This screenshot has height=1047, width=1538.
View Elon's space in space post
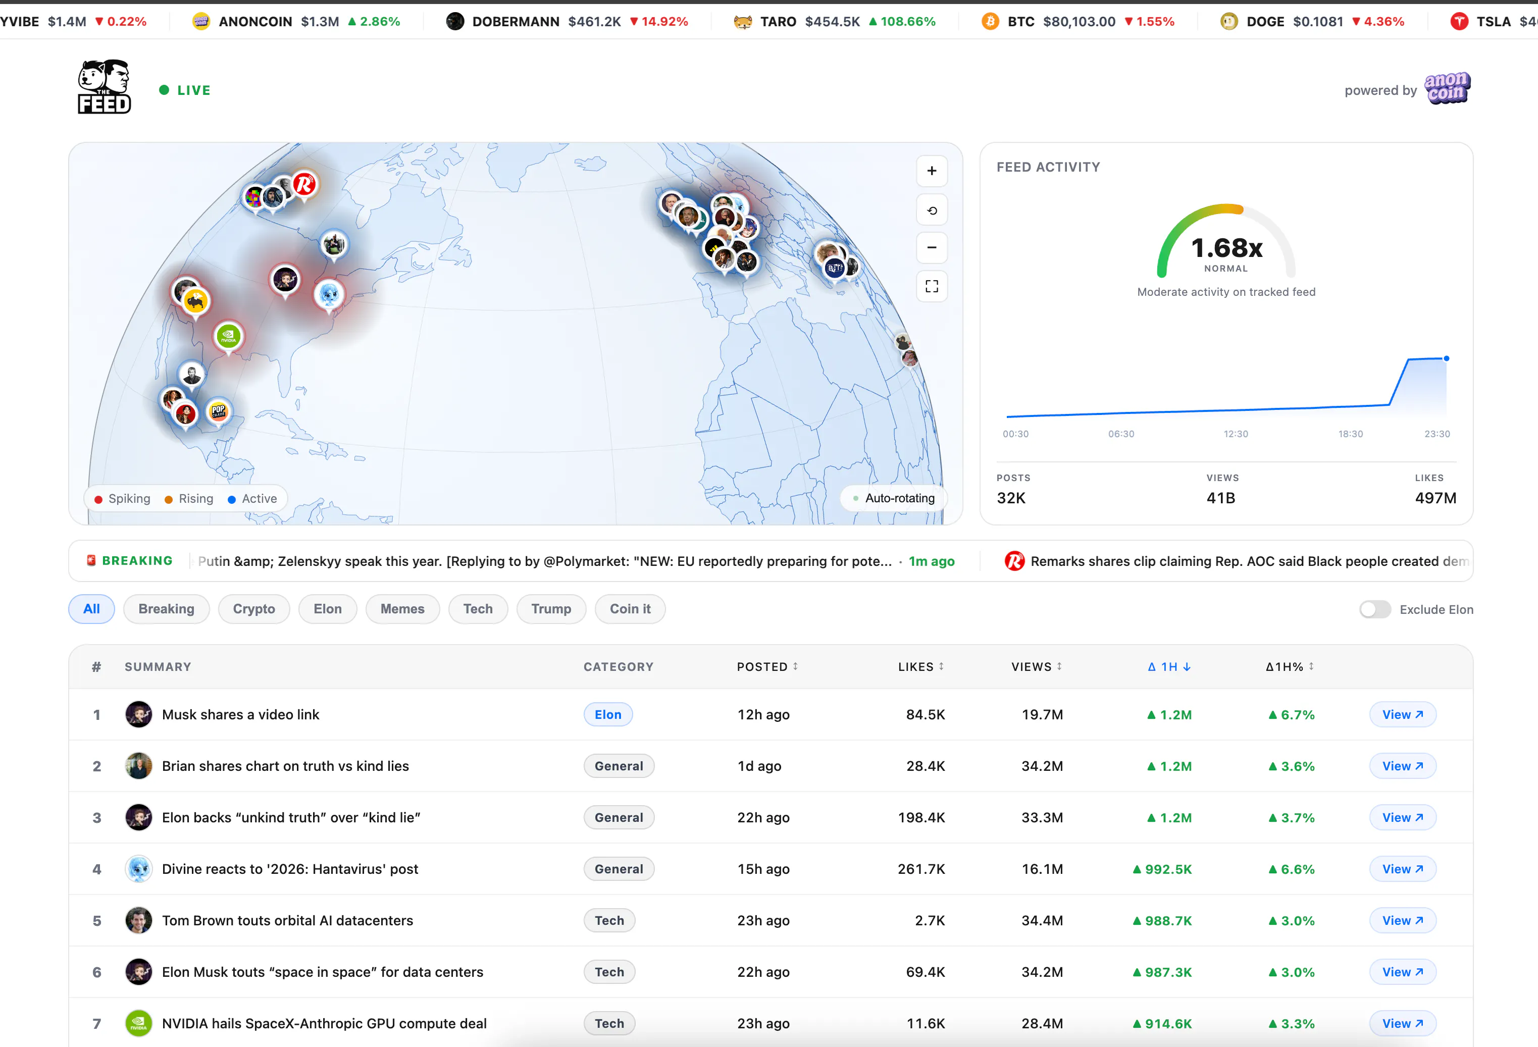click(x=1402, y=972)
